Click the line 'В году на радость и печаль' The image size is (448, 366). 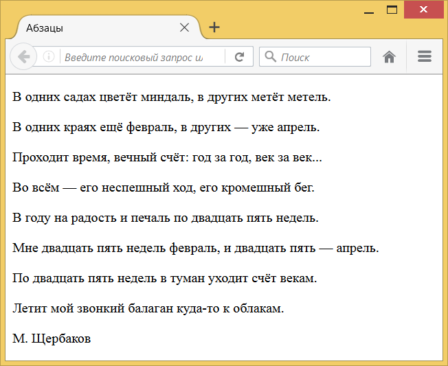[166, 218]
